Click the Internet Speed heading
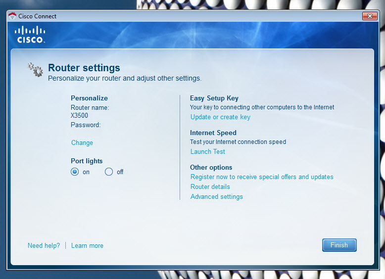 tap(213, 133)
